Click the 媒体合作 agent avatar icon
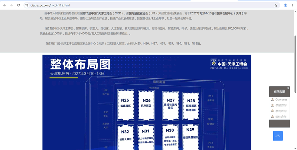 (272, 117)
